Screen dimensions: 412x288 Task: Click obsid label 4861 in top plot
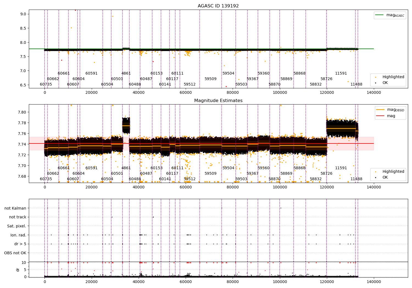point(126,74)
